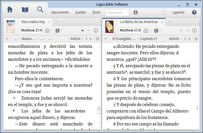Viewport: 203px width, 133px height.
Task: Expand the parallel resources dropdown arrow in left panel
Action: click(61, 30)
